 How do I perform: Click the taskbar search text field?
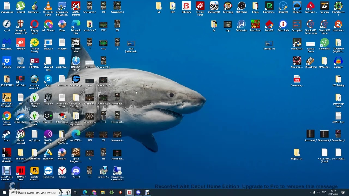point(40,192)
